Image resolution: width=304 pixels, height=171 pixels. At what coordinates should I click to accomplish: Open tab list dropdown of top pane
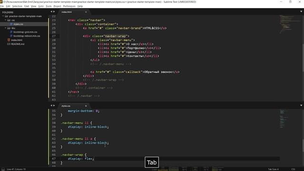[301, 11]
